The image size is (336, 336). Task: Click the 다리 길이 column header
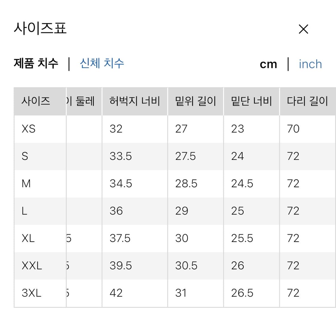pyautogui.click(x=308, y=101)
